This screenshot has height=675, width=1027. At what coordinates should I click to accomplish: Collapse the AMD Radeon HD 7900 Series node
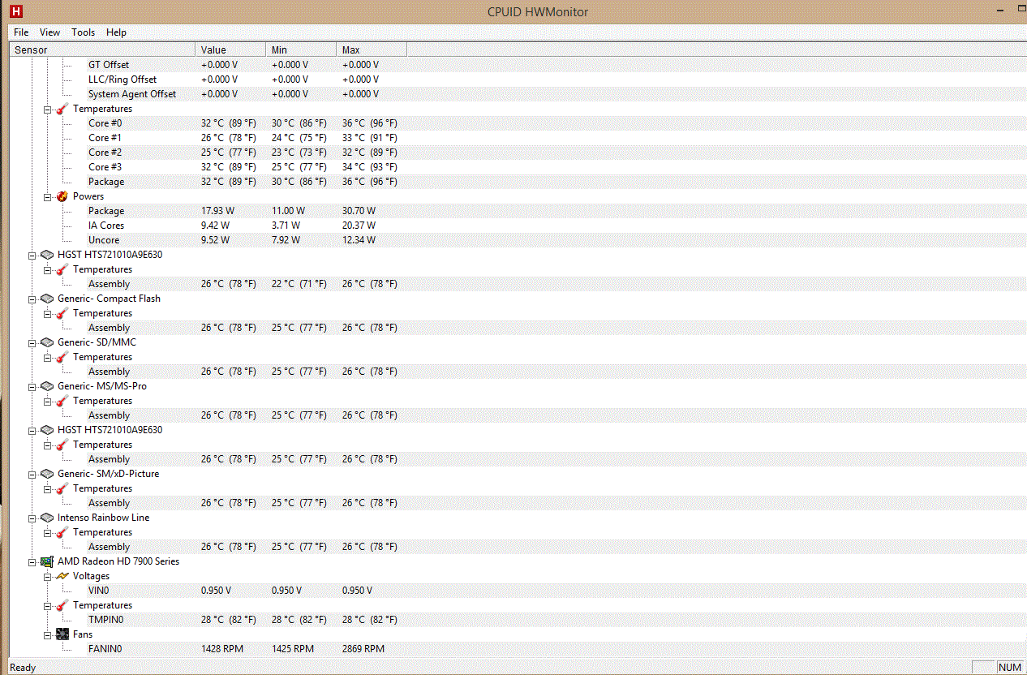(x=32, y=561)
